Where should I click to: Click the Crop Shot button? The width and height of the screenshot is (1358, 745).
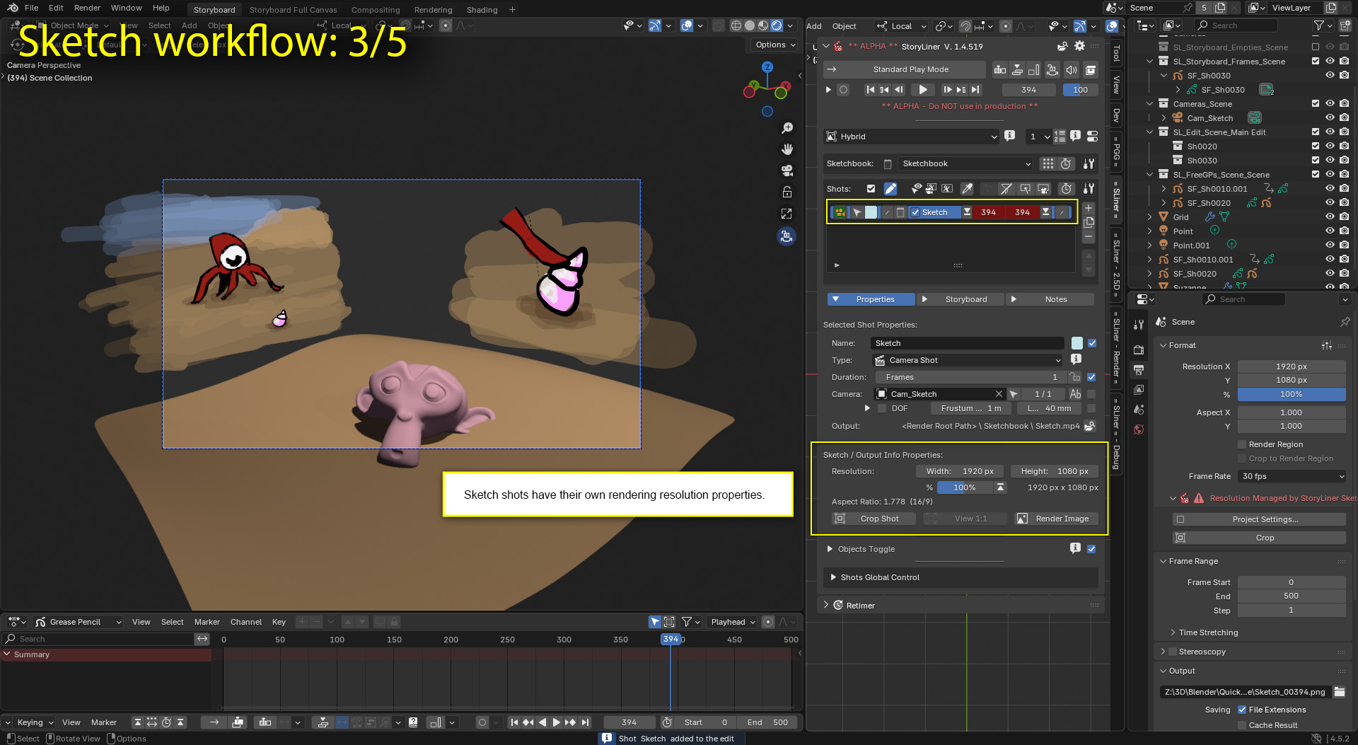874,519
